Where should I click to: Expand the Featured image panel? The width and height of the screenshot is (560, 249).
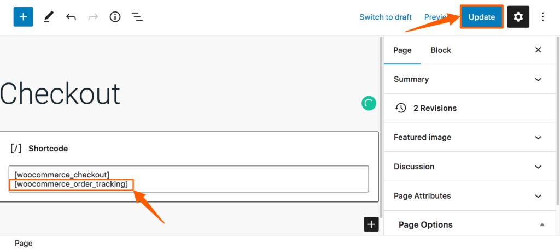click(x=468, y=138)
